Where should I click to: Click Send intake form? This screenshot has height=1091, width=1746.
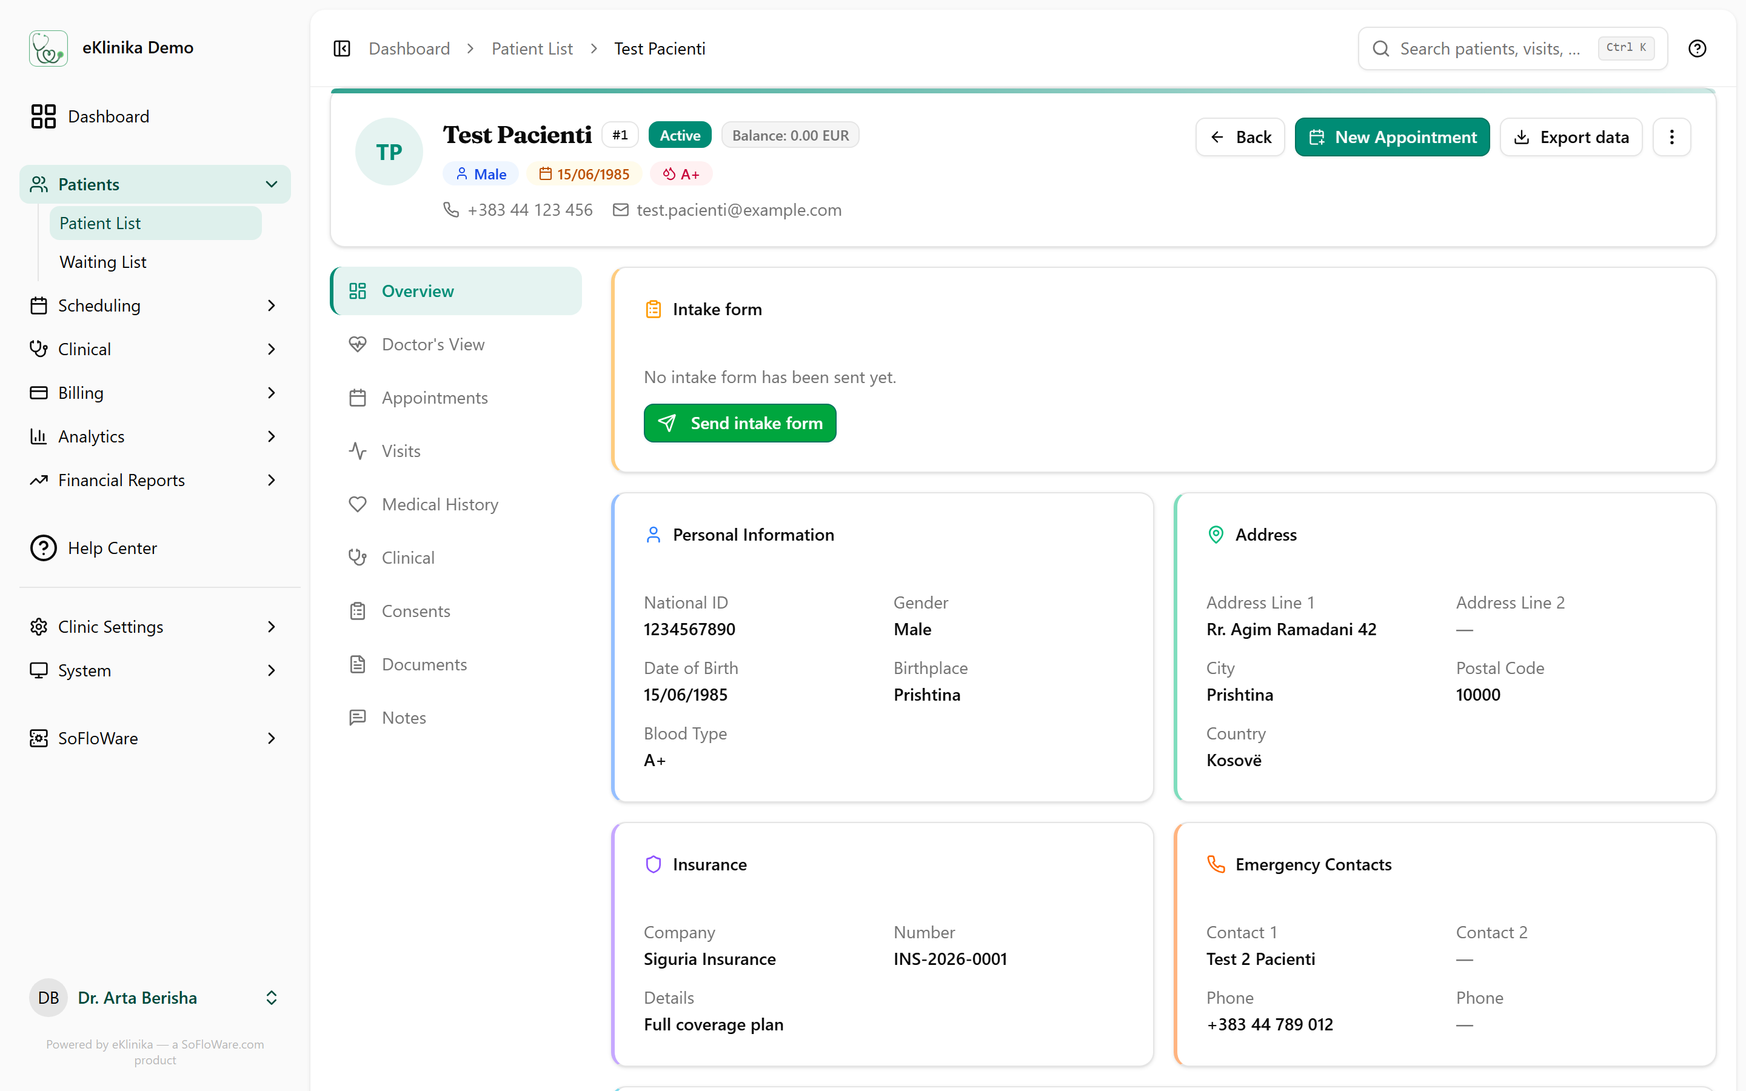coord(740,423)
